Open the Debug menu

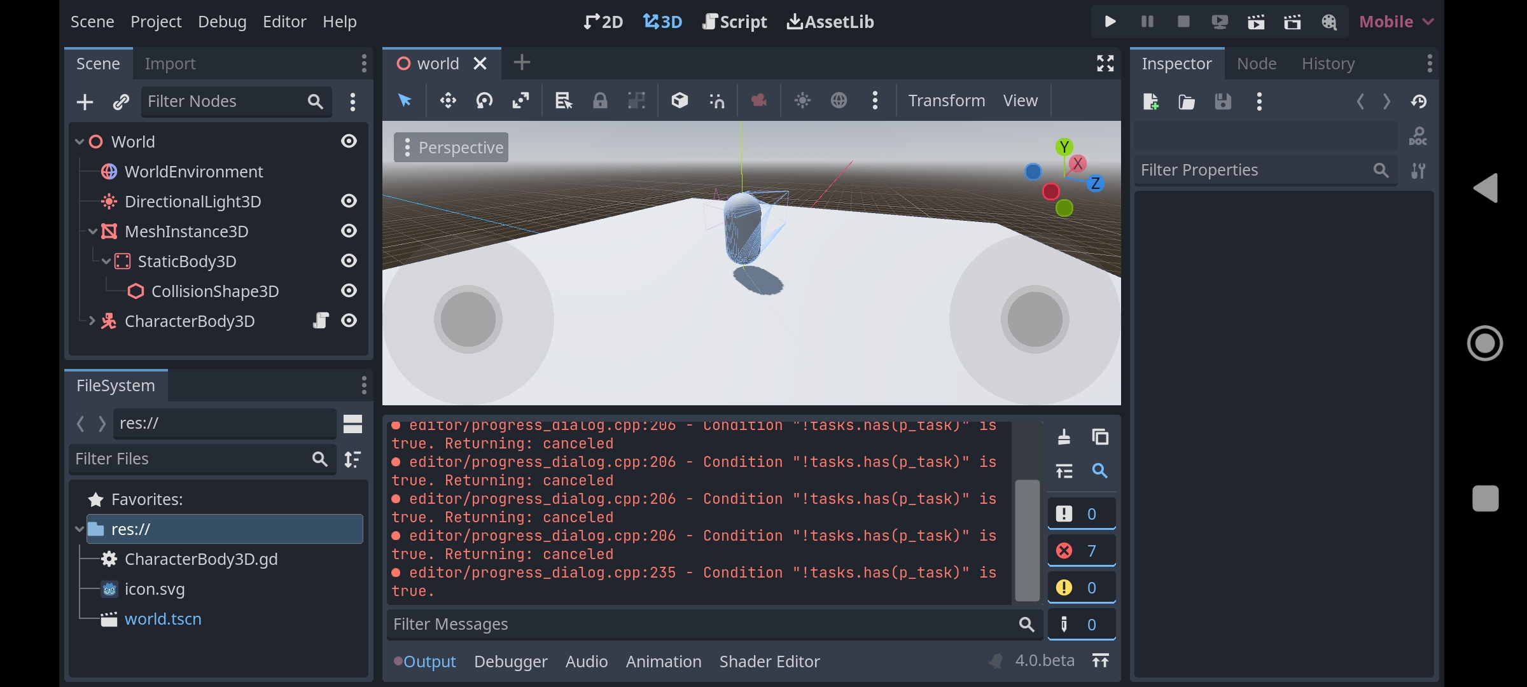coord(222,21)
